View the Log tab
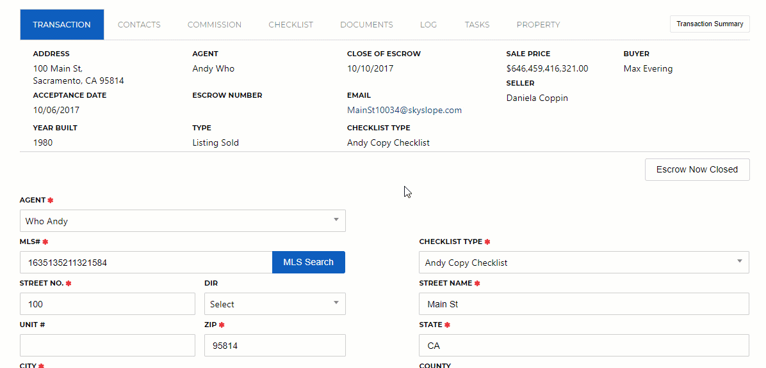766x368 pixels. (x=428, y=24)
